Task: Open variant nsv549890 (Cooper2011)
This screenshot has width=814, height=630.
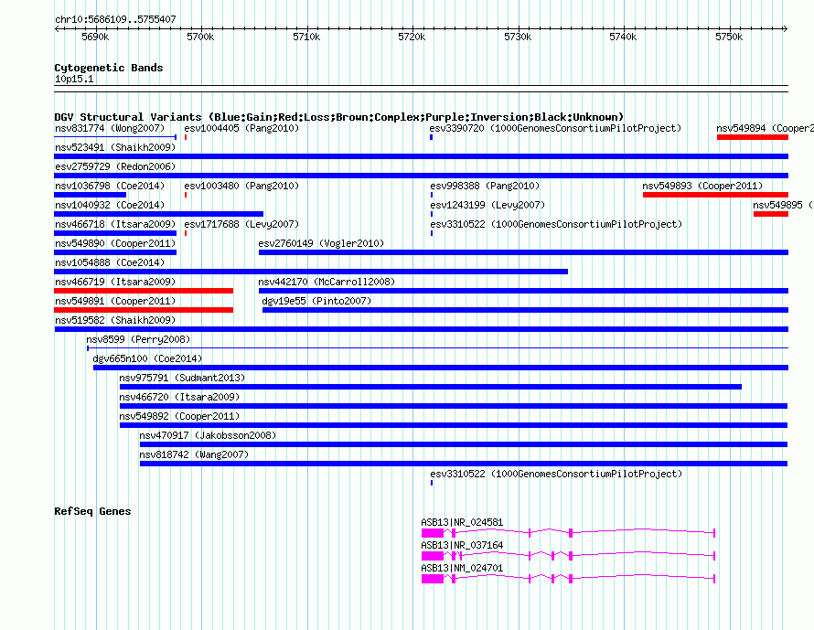Action: coord(115,243)
